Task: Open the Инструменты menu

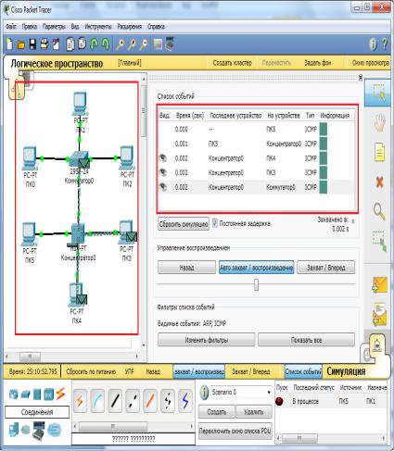Action: (98, 27)
